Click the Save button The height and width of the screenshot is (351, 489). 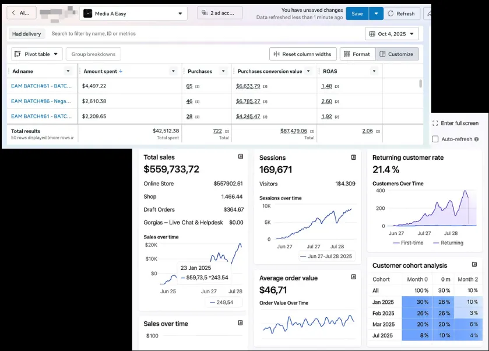click(x=357, y=13)
